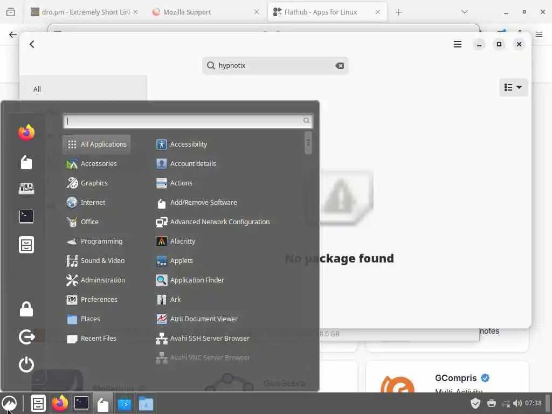Open software manager hamburger menu
The image size is (552, 414).
click(458, 44)
